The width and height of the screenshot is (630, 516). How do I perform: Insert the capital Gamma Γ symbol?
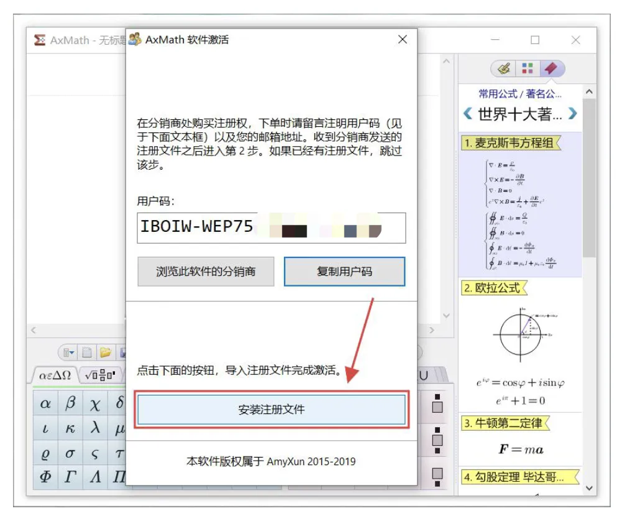[70, 477]
